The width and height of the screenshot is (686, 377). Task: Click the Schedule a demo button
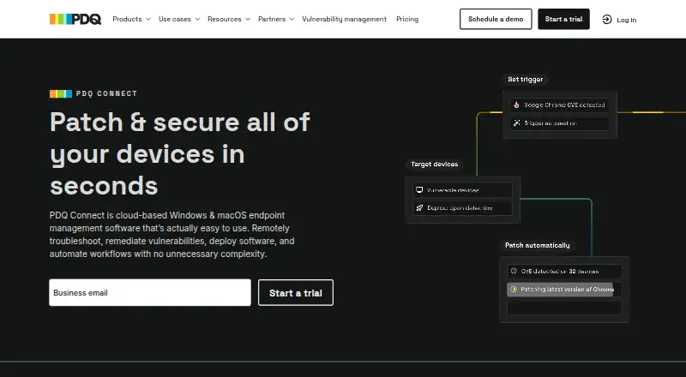(x=496, y=19)
